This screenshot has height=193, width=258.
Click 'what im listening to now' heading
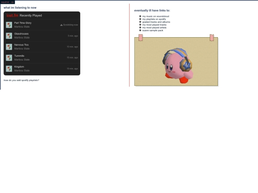click(x=20, y=8)
